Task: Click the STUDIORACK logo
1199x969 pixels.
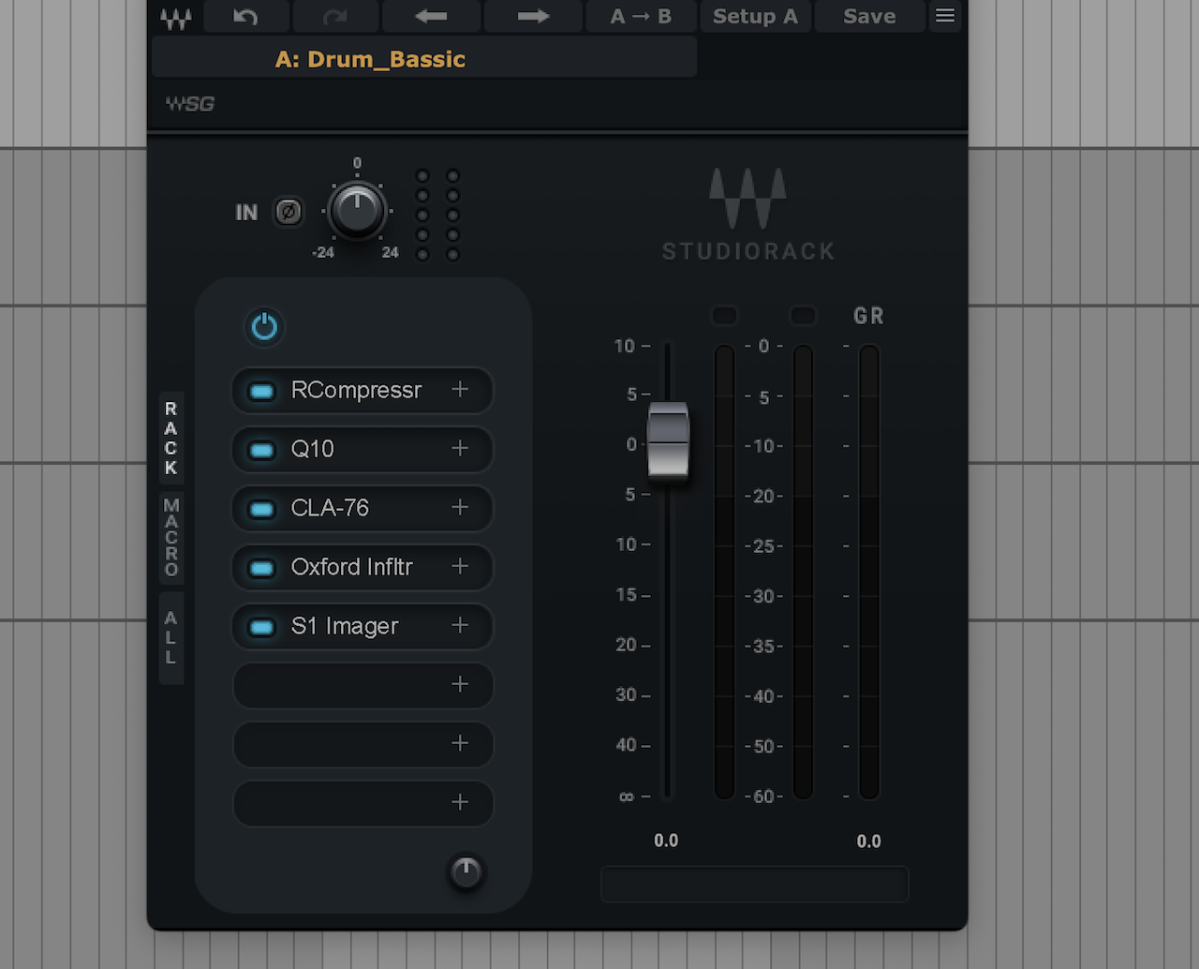Action: 748,215
